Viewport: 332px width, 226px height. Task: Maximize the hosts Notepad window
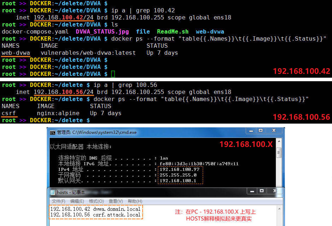(x=262, y=191)
